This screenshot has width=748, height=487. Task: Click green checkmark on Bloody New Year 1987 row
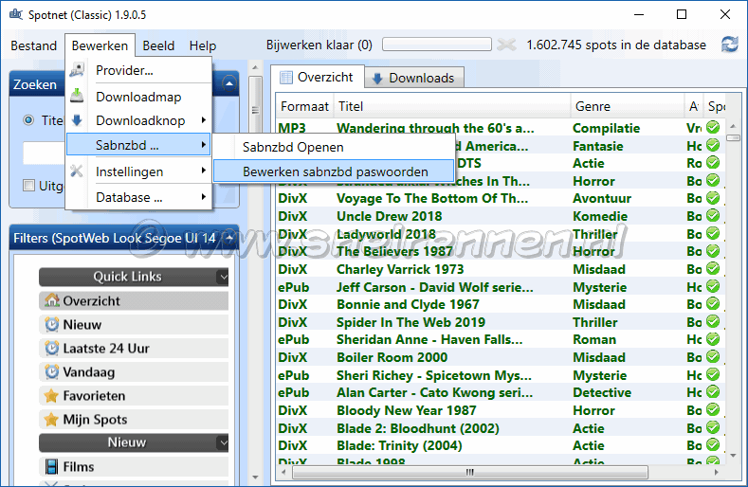(713, 409)
